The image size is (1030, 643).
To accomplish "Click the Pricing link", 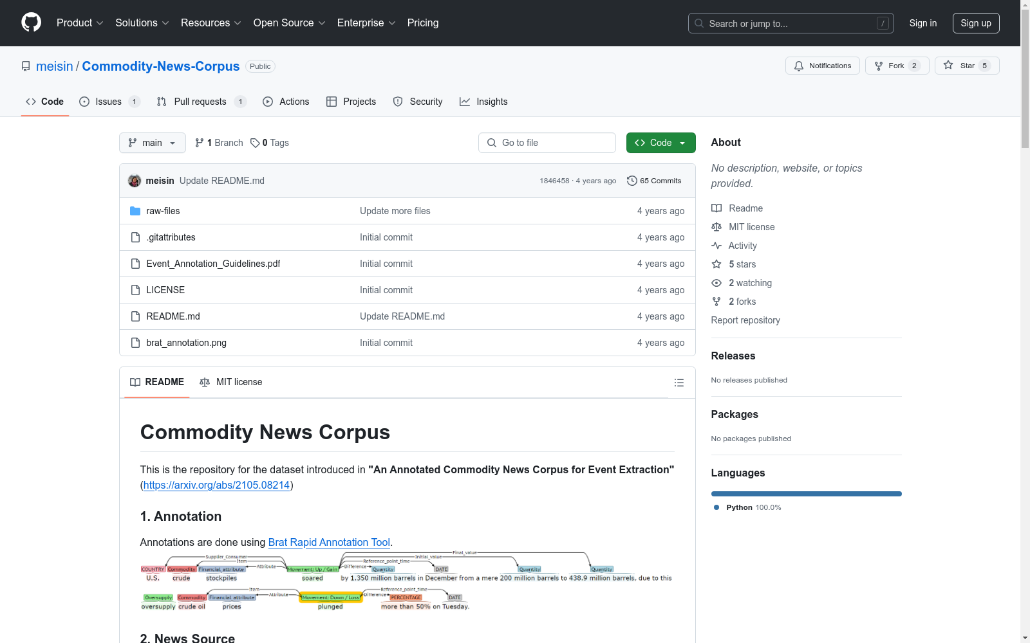I will point(423,23).
